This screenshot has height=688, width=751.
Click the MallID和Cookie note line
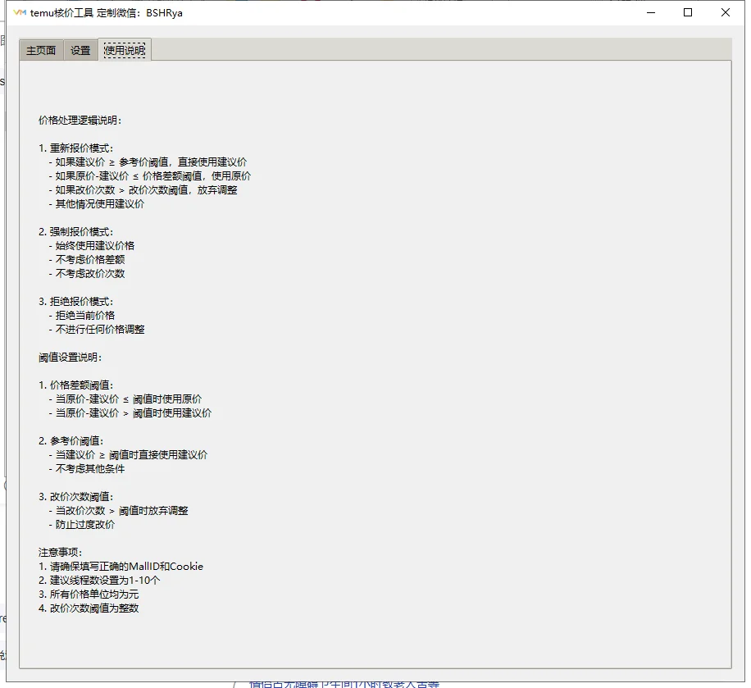pos(119,566)
